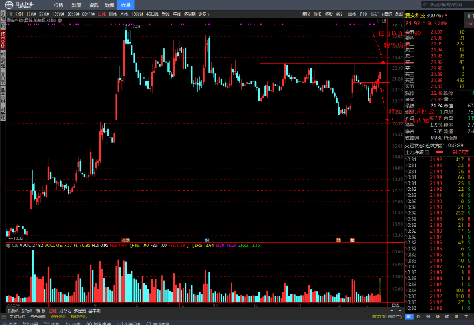Select the 笔 tick tab
Image resolution: width=474 pixels, height=325 pixels.
[x=408, y=317]
